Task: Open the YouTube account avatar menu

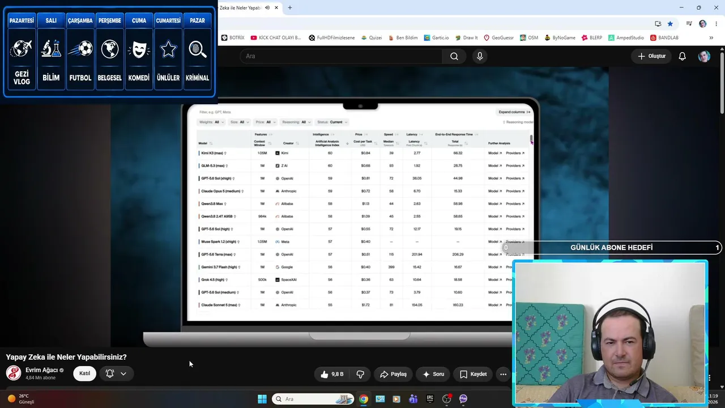Action: click(x=704, y=56)
